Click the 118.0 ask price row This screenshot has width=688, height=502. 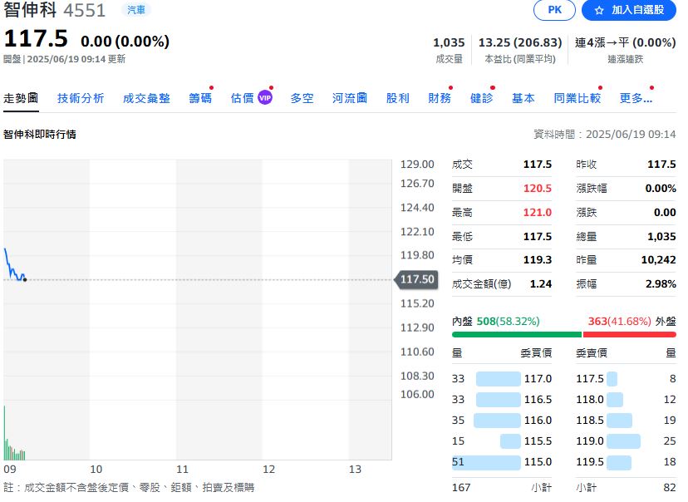[x=626, y=399]
